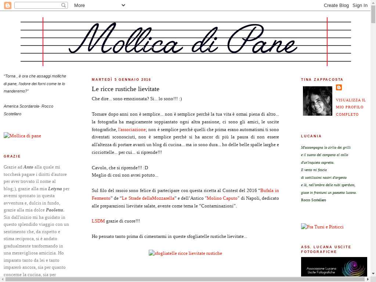
Task: Click the search magnifier icon
Action: coord(64,5)
